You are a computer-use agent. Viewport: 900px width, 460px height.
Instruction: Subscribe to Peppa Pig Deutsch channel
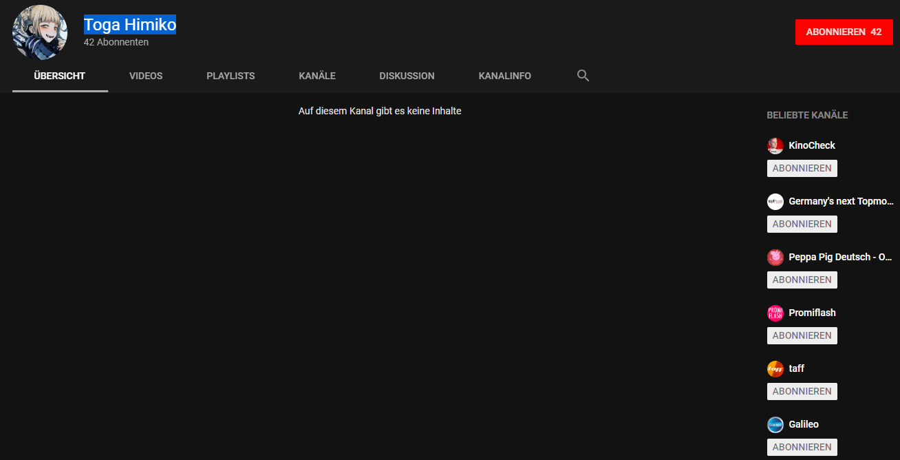point(802,280)
